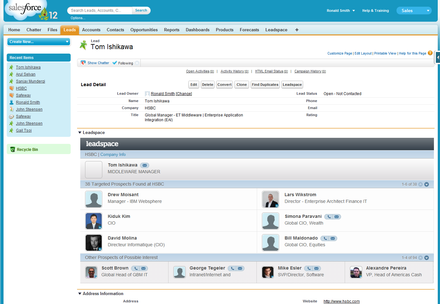Viewport: 440px width, 304px height.
Task: Show previous Targeted Prospects page using up arrow
Action: [420, 184]
